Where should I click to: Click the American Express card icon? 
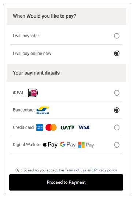[40, 127]
